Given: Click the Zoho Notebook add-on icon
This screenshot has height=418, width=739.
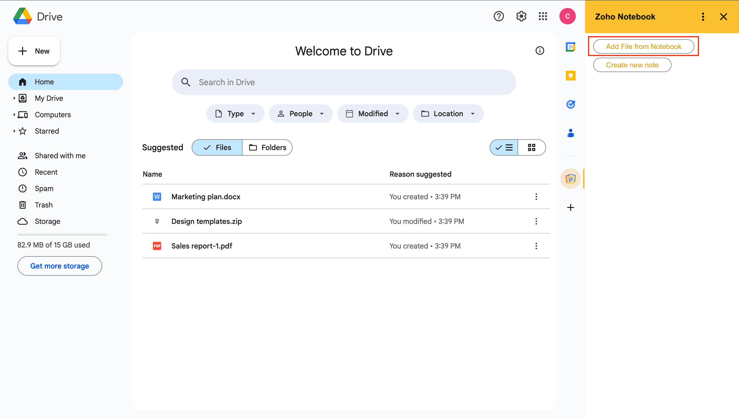Looking at the screenshot, I should (x=570, y=179).
